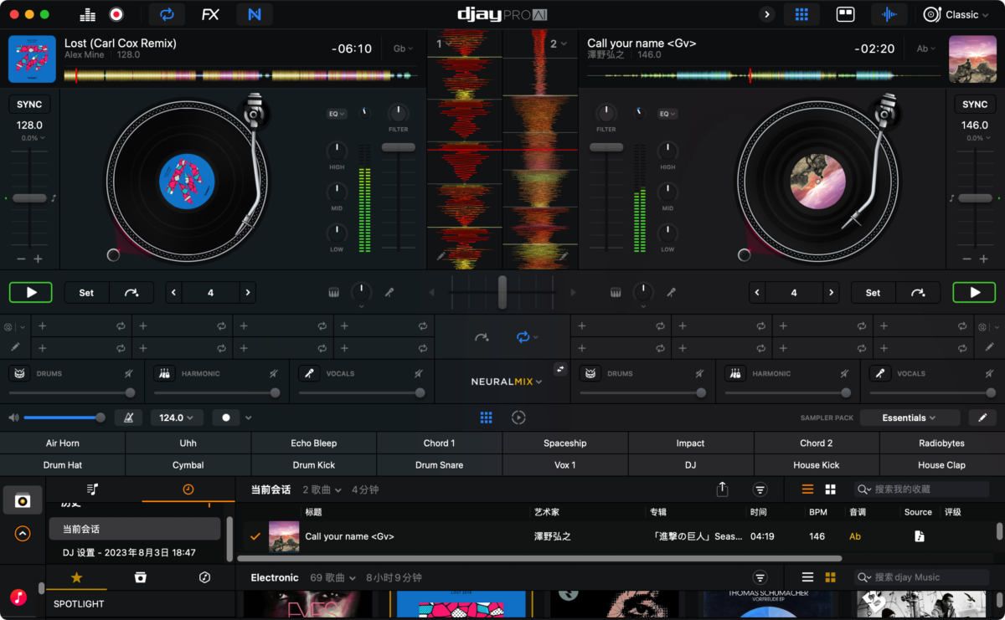The width and height of the screenshot is (1005, 620).
Task: Click the crossfader slider
Action: pyautogui.click(x=502, y=292)
